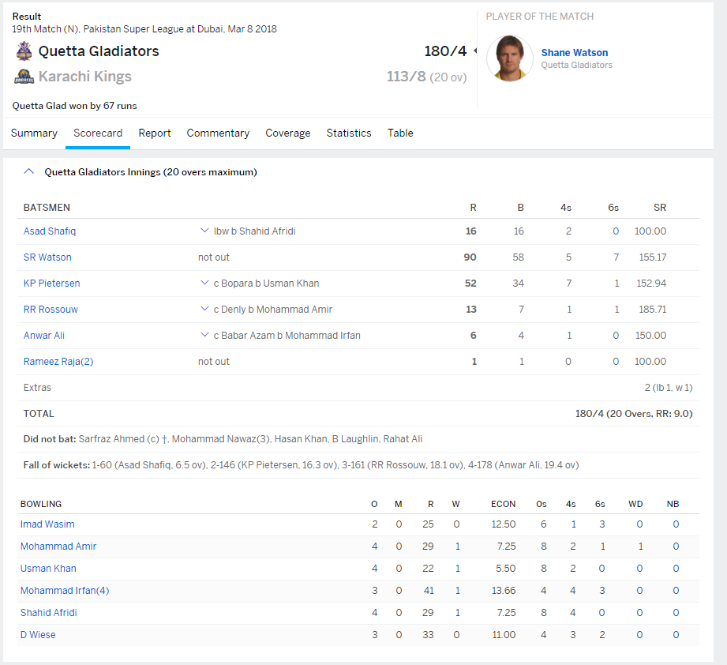
Task: Select the Table tab
Action: pyautogui.click(x=400, y=133)
